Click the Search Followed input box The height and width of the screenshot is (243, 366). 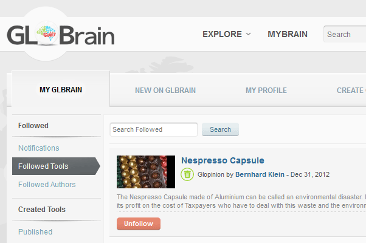point(154,129)
